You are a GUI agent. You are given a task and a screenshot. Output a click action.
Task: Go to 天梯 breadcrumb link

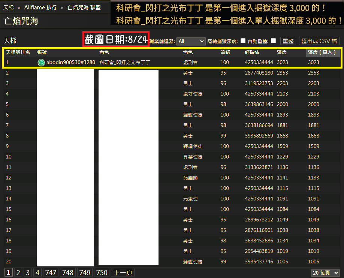pos(9,7)
